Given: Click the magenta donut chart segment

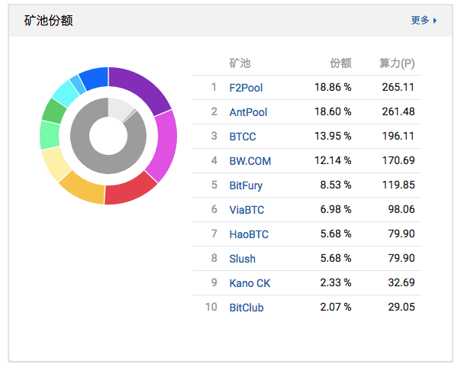Looking at the screenshot, I should click(164, 145).
